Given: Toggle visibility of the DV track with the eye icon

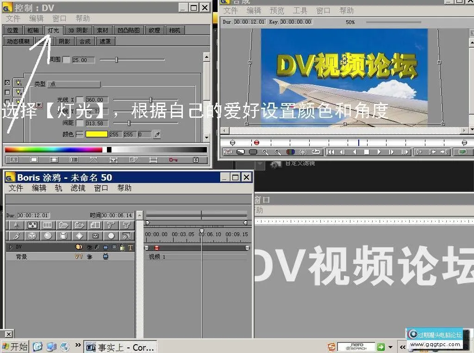Looking at the screenshot, I should [x=90, y=247].
